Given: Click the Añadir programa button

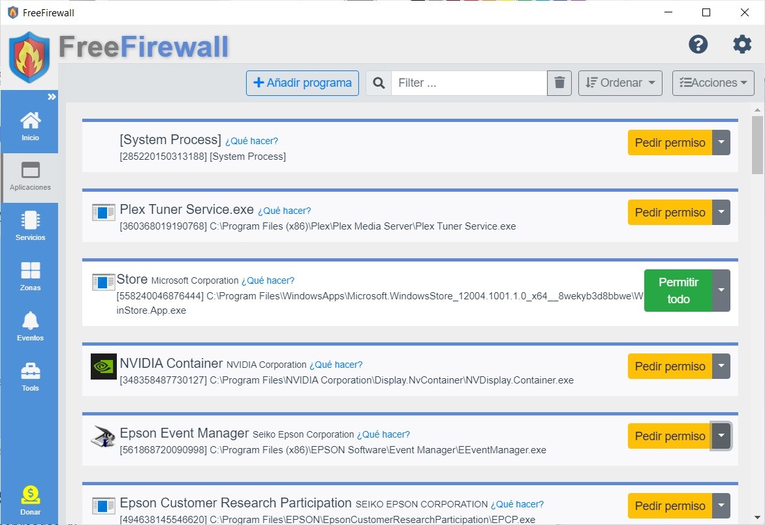Looking at the screenshot, I should 302,83.
